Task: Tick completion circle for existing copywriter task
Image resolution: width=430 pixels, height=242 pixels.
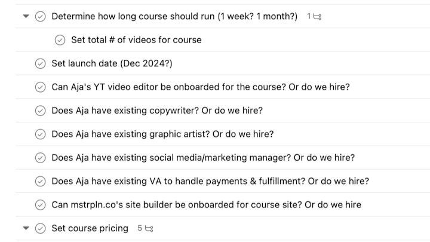Action: pyautogui.click(x=41, y=111)
